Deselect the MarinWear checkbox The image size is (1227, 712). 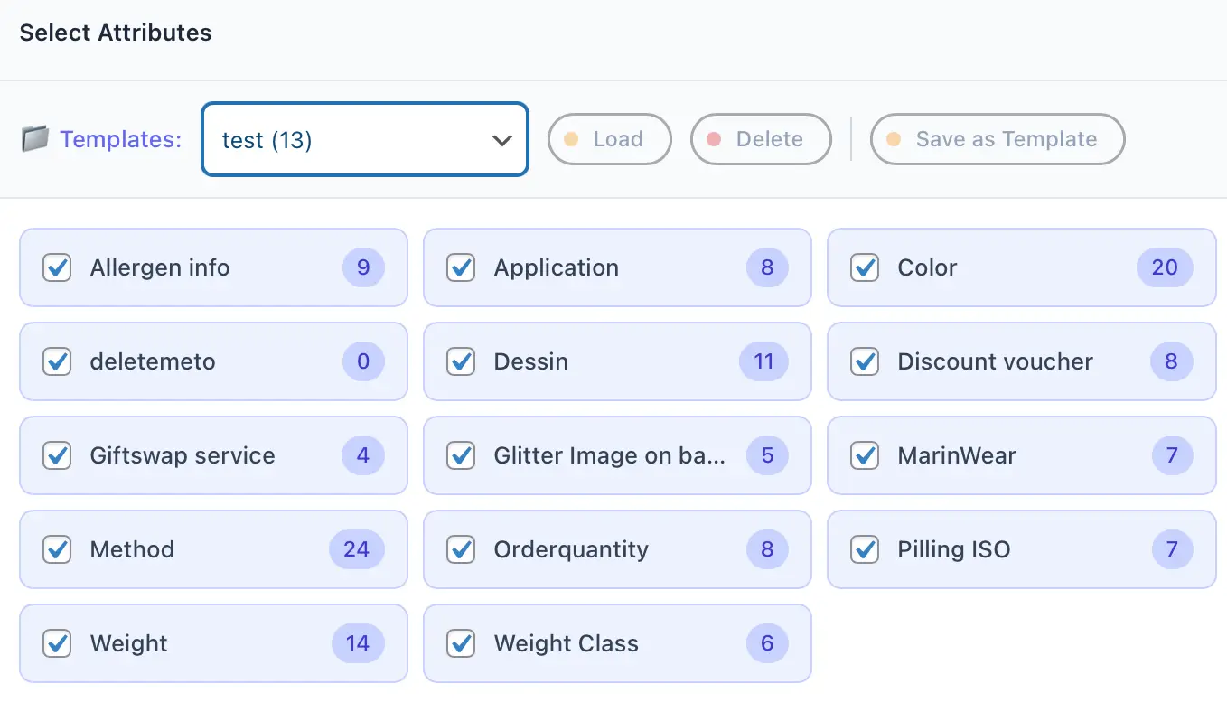tap(866, 456)
